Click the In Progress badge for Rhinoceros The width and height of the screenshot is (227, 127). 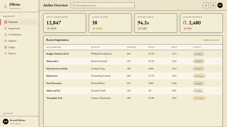(x=199, y=76)
